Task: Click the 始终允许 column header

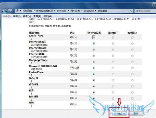Action: (113, 33)
